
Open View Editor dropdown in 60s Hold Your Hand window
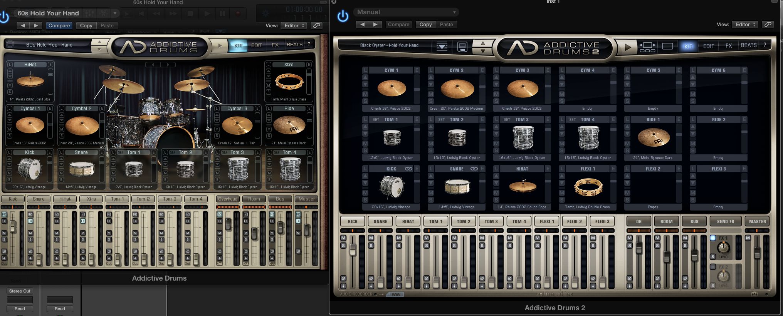point(294,25)
